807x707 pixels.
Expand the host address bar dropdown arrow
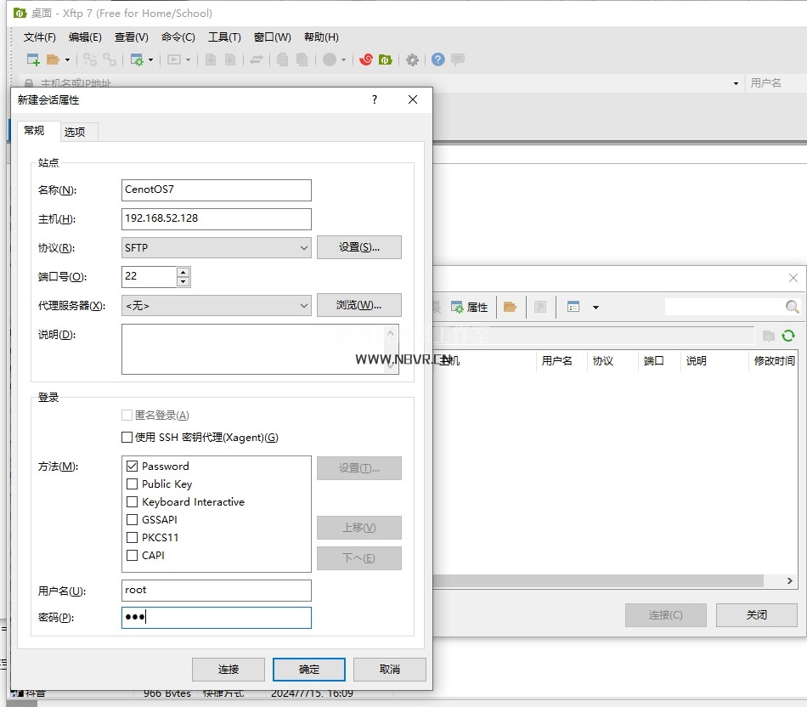tap(736, 84)
